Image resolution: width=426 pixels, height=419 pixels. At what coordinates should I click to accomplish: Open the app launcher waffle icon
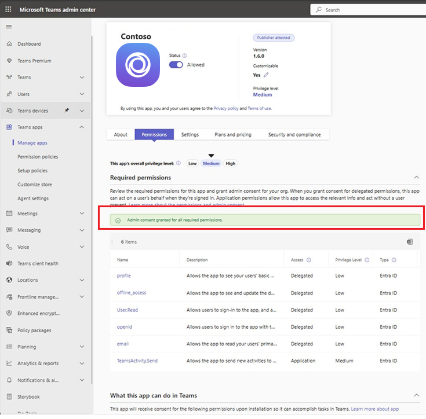[9, 9]
